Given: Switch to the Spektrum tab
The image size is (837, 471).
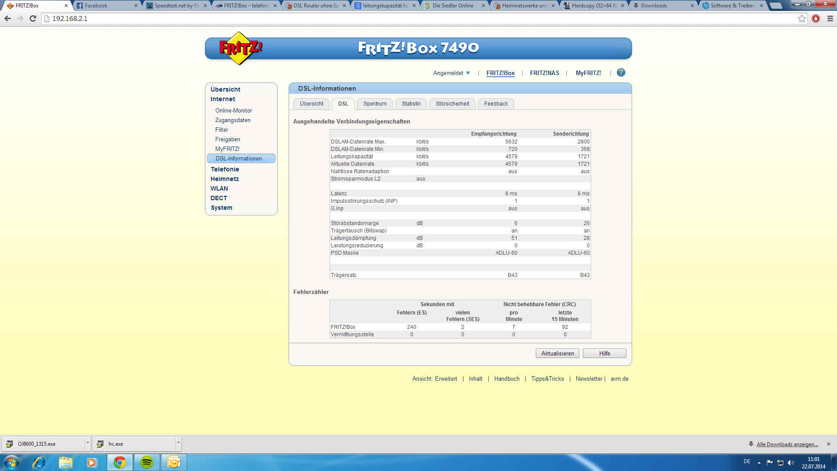Looking at the screenshot, I should 374,104.
